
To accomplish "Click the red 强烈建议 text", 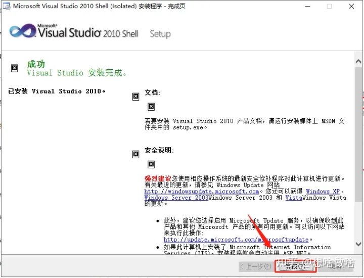I will pos(158,179).
